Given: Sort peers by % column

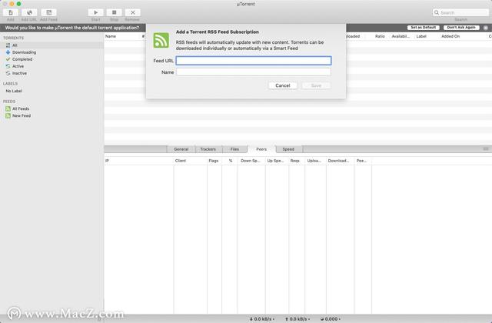Looking at the screenshot, I should (x=230, y=161).
